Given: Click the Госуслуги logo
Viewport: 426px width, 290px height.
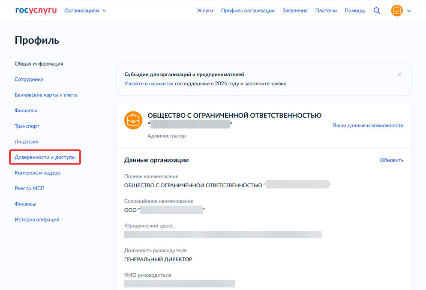Looking at the screenshot, I should [x=36, y=11].
